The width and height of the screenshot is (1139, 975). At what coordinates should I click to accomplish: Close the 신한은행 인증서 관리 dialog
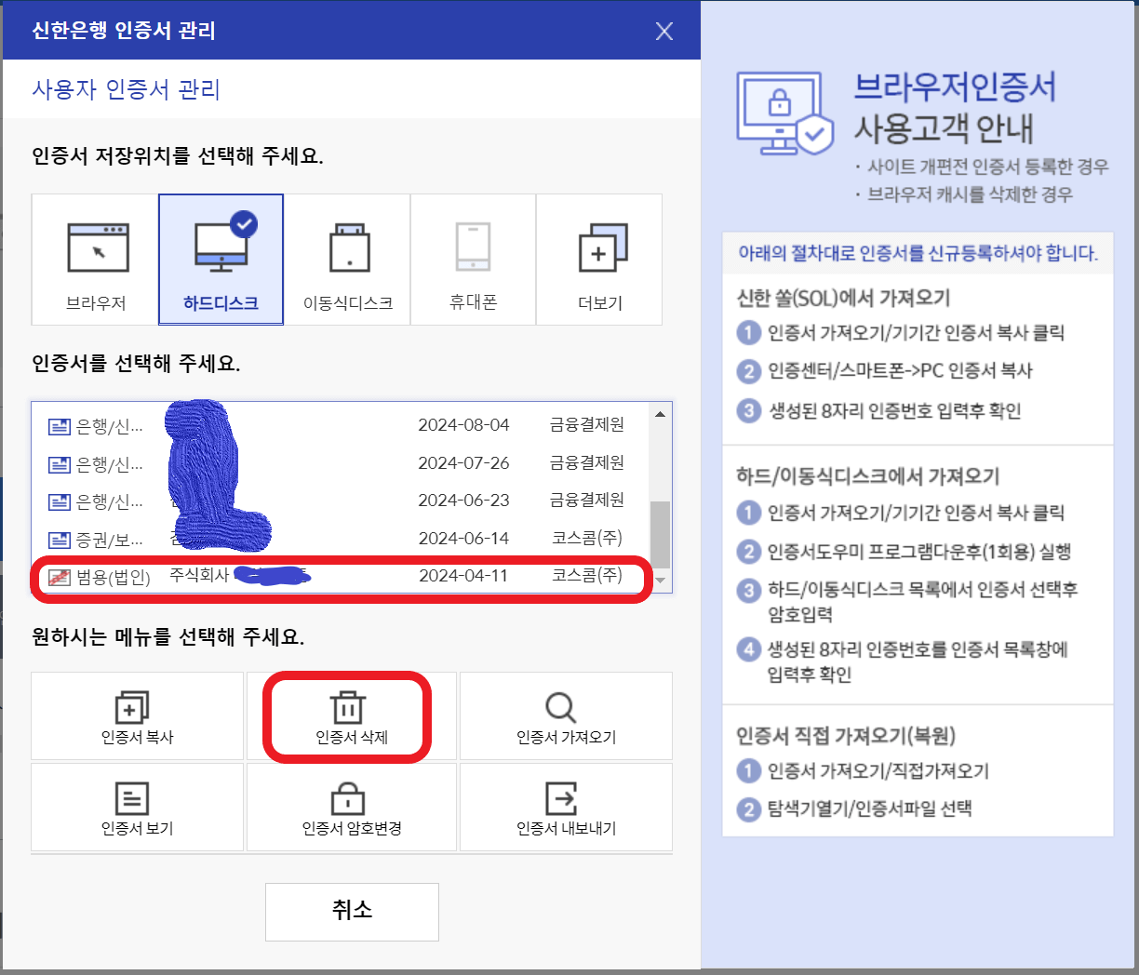664,31
